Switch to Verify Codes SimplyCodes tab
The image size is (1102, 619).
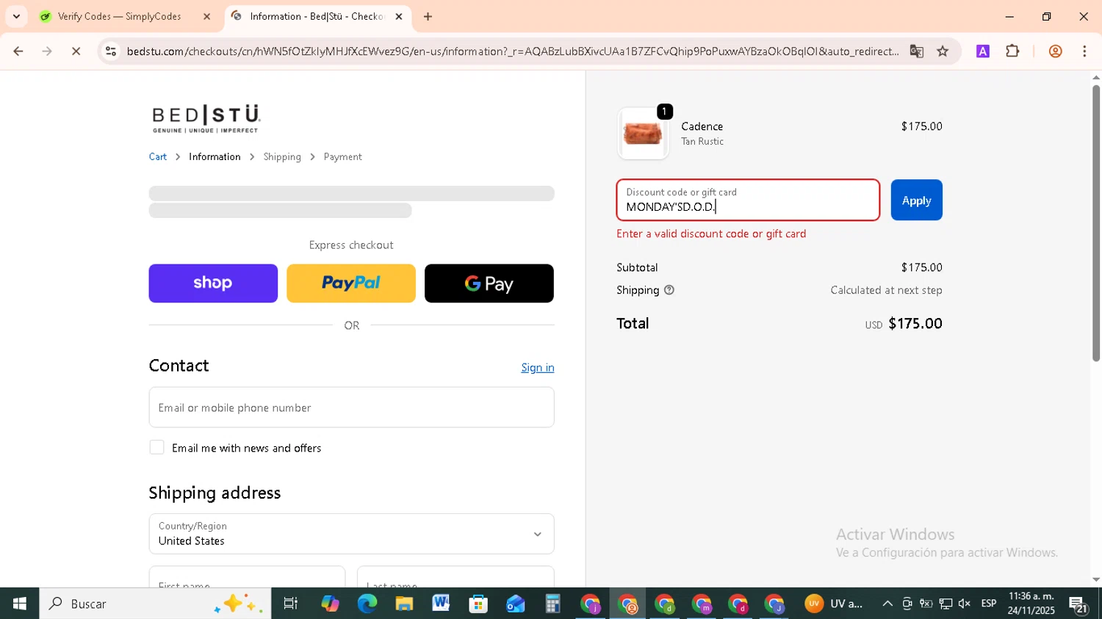point(119,16)
